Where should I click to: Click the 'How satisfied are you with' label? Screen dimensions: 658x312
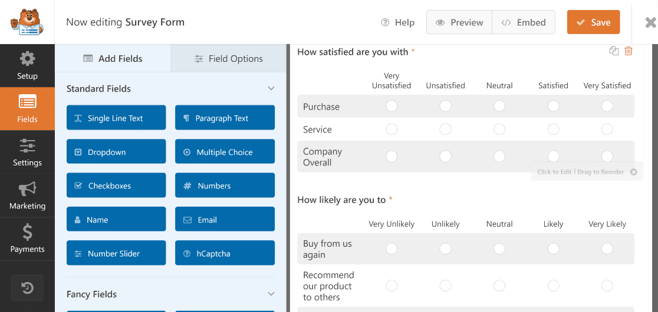click(353, 52)
